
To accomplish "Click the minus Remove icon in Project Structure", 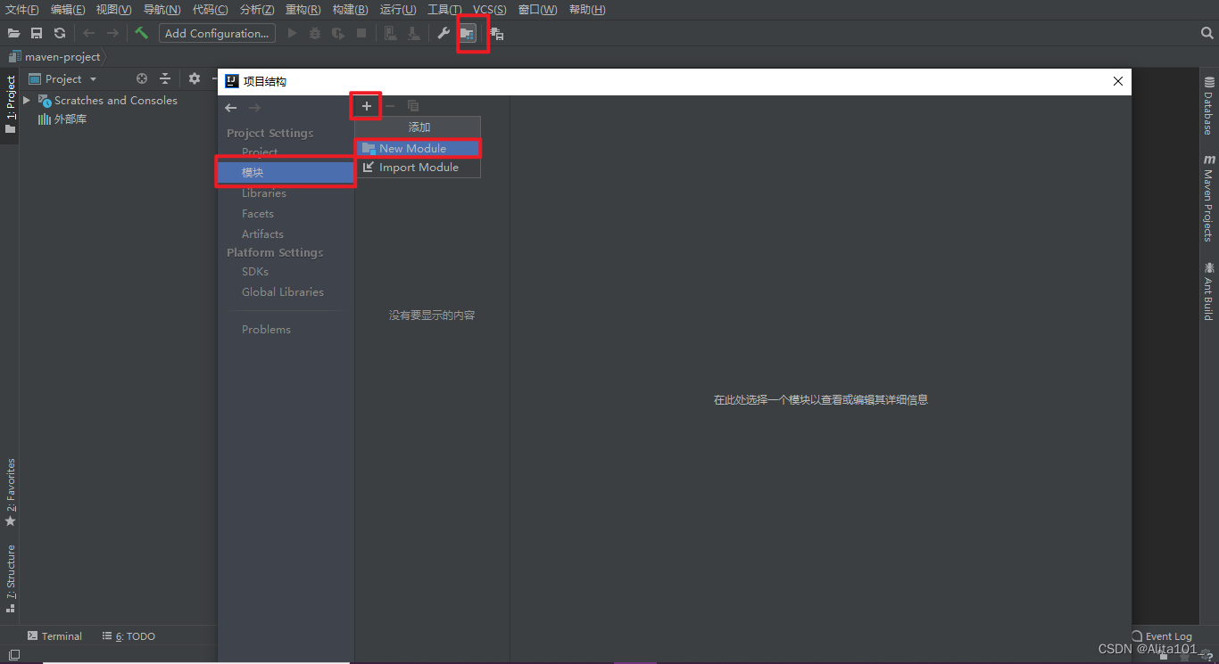I will coord(390,106).
